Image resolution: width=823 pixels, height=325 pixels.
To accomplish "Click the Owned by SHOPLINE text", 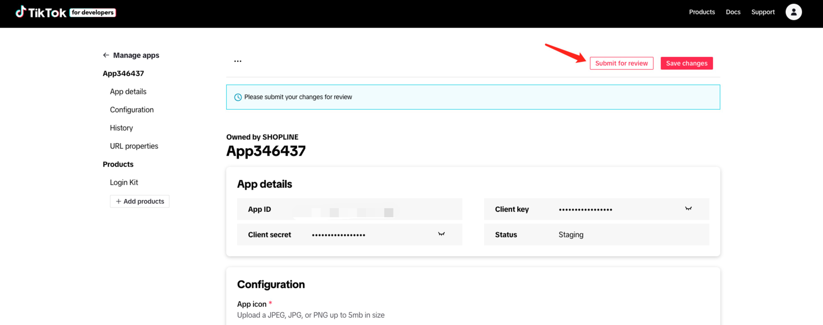I will click(x=262, y=137).
